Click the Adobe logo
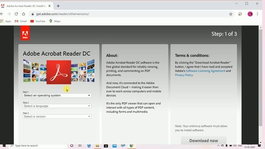Viewport: 265px width, 149px height. (x=25, y=33)
